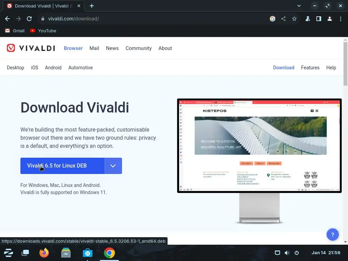Open the volume control tray icon

pos(287,253)
